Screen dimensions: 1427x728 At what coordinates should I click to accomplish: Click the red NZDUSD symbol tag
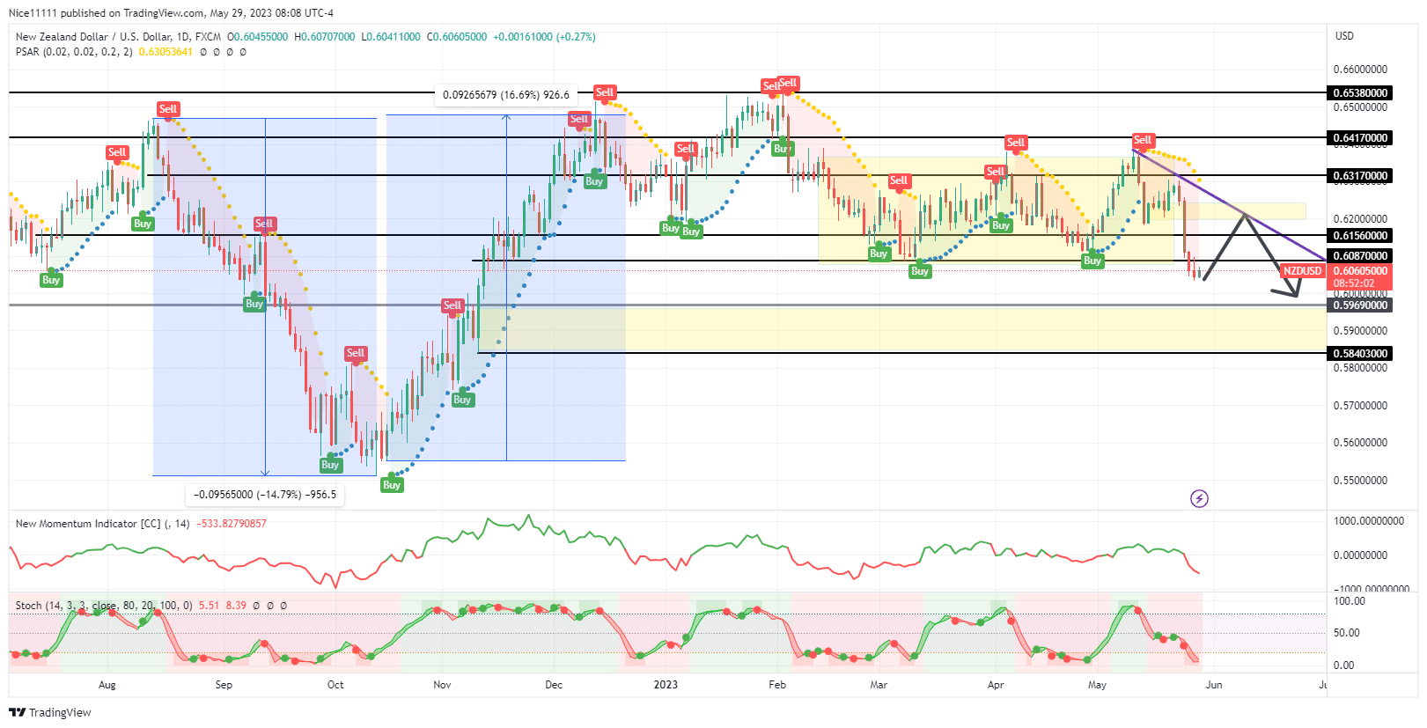[1303, 271]
